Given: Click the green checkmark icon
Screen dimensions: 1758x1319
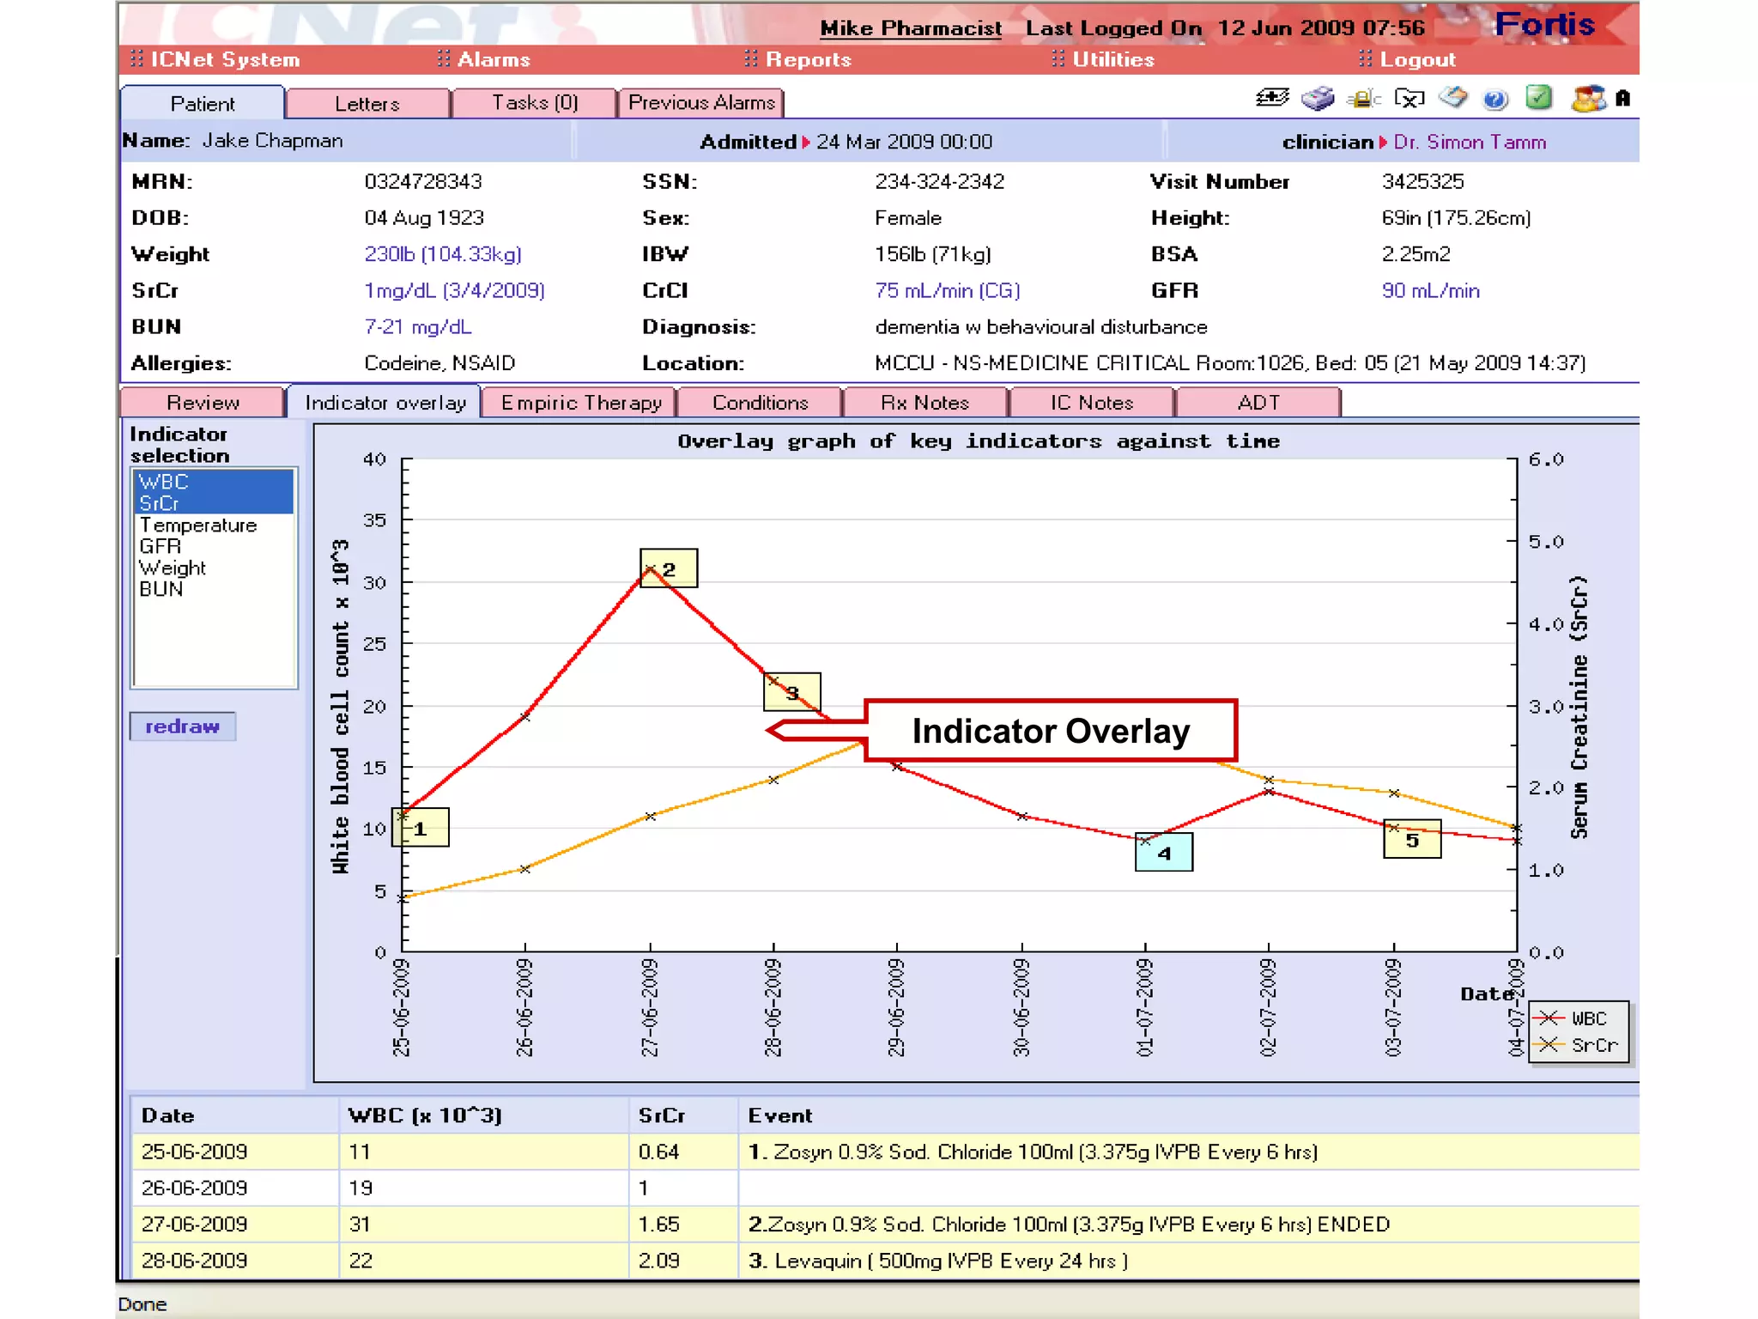Looking at the screenshot, I should click(x=1538, y=98).
